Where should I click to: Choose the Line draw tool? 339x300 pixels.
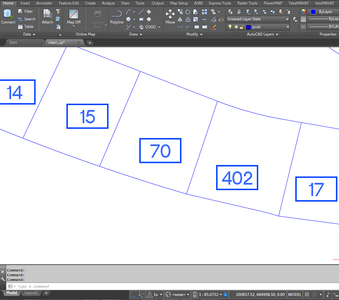click(141, 12)
